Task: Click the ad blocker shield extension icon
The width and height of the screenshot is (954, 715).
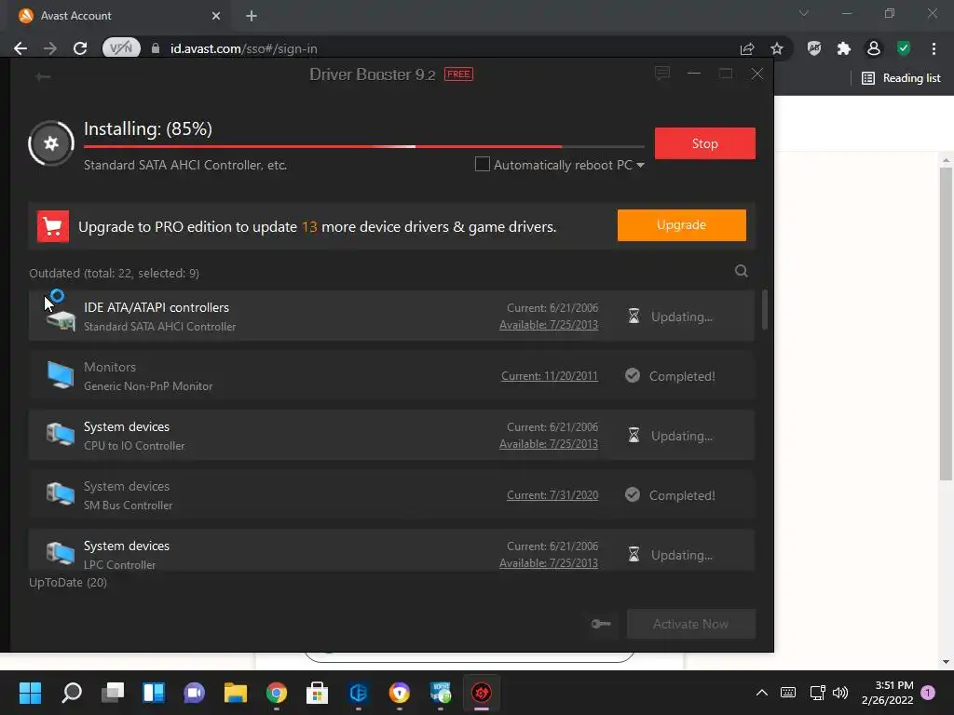Action: click(813, 48)
